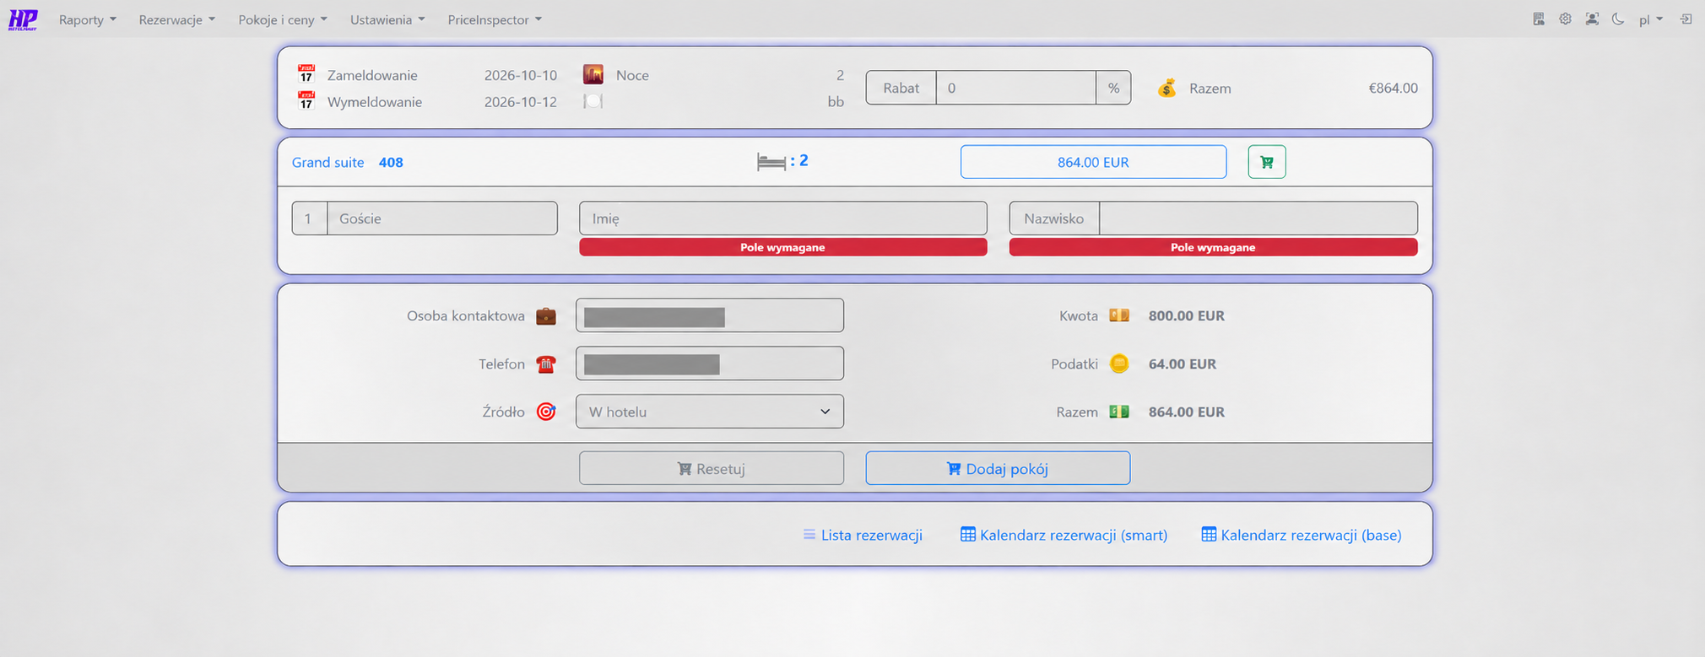Viewport: 1705px width, 657px height.
Task: Click the Osoba kontaktowa input field
Action: 710,315
